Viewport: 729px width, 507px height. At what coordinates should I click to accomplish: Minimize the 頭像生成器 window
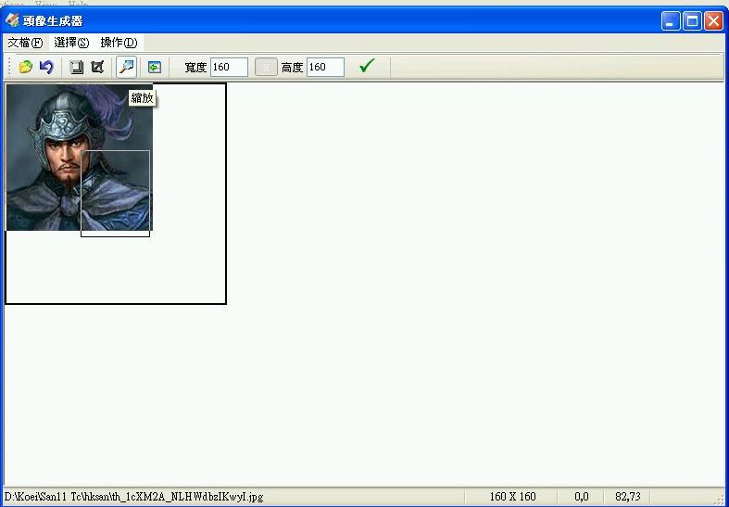tap(671, 21)
